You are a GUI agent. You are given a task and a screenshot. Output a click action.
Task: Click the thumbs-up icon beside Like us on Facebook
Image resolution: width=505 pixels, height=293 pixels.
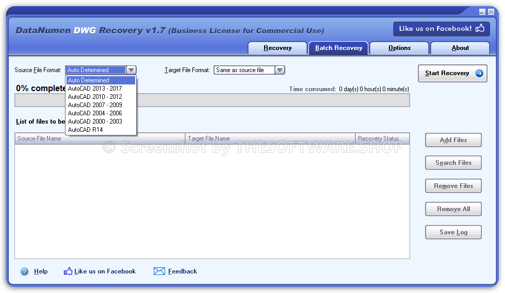coord(68,271)
